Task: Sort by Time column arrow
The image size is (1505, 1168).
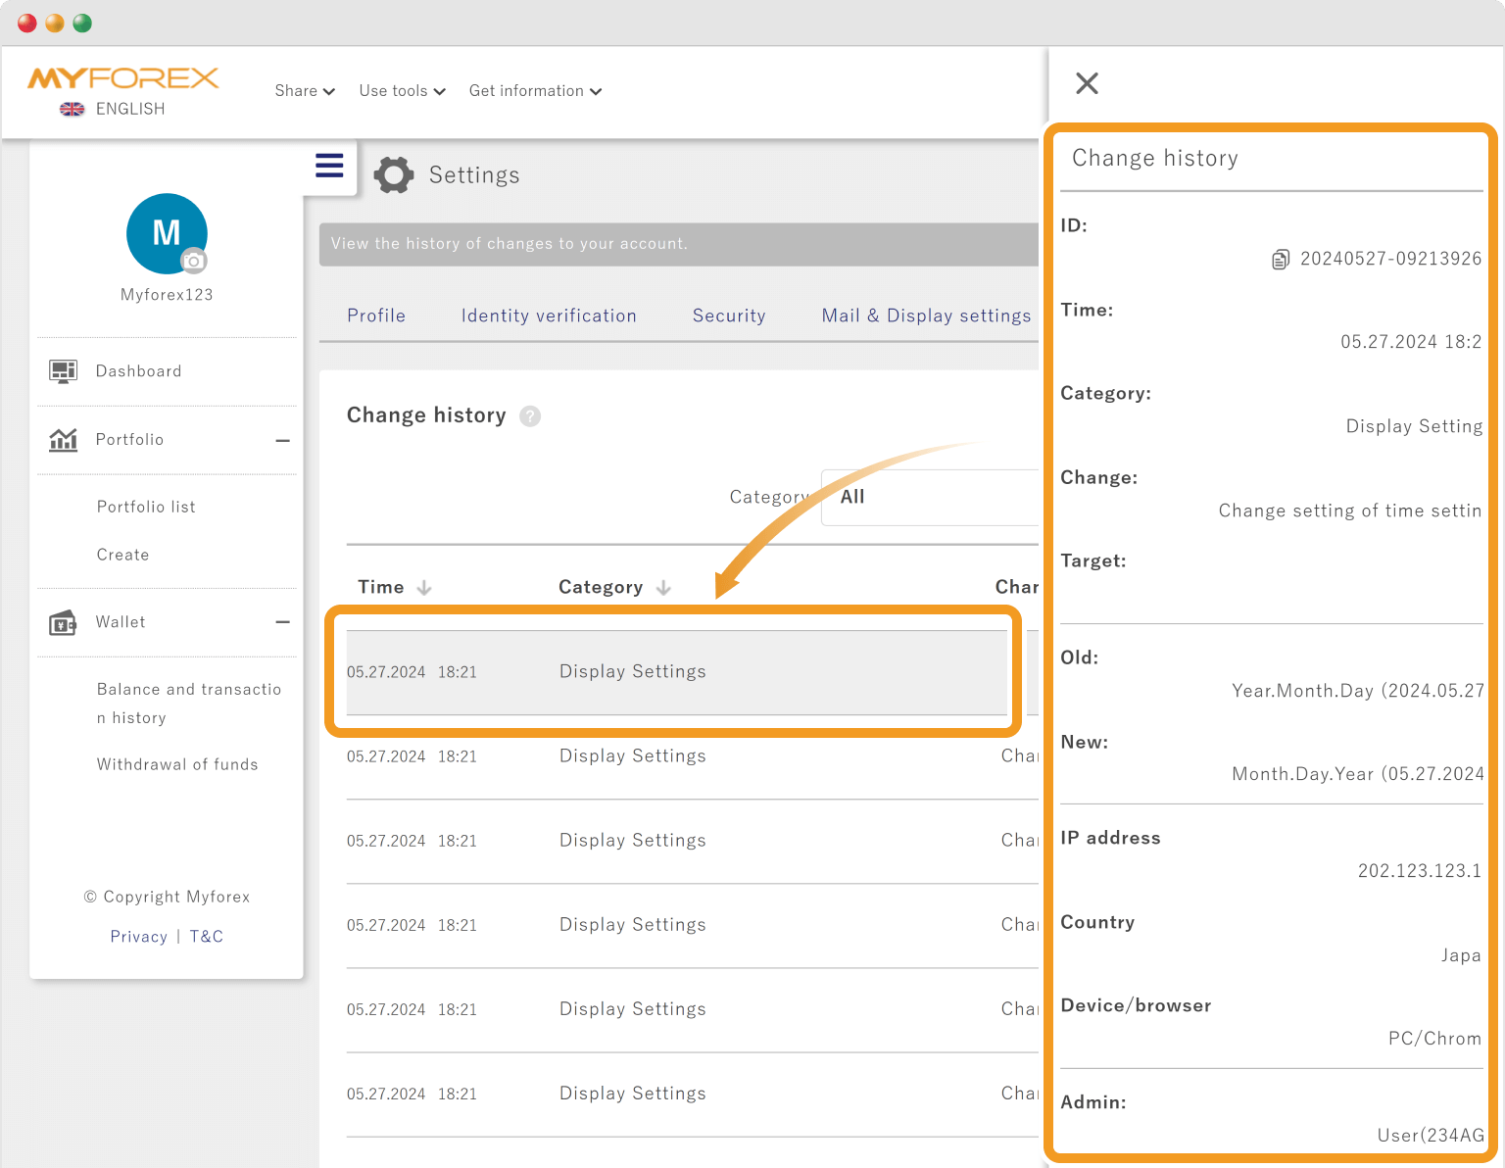Action: click(424, 588)
